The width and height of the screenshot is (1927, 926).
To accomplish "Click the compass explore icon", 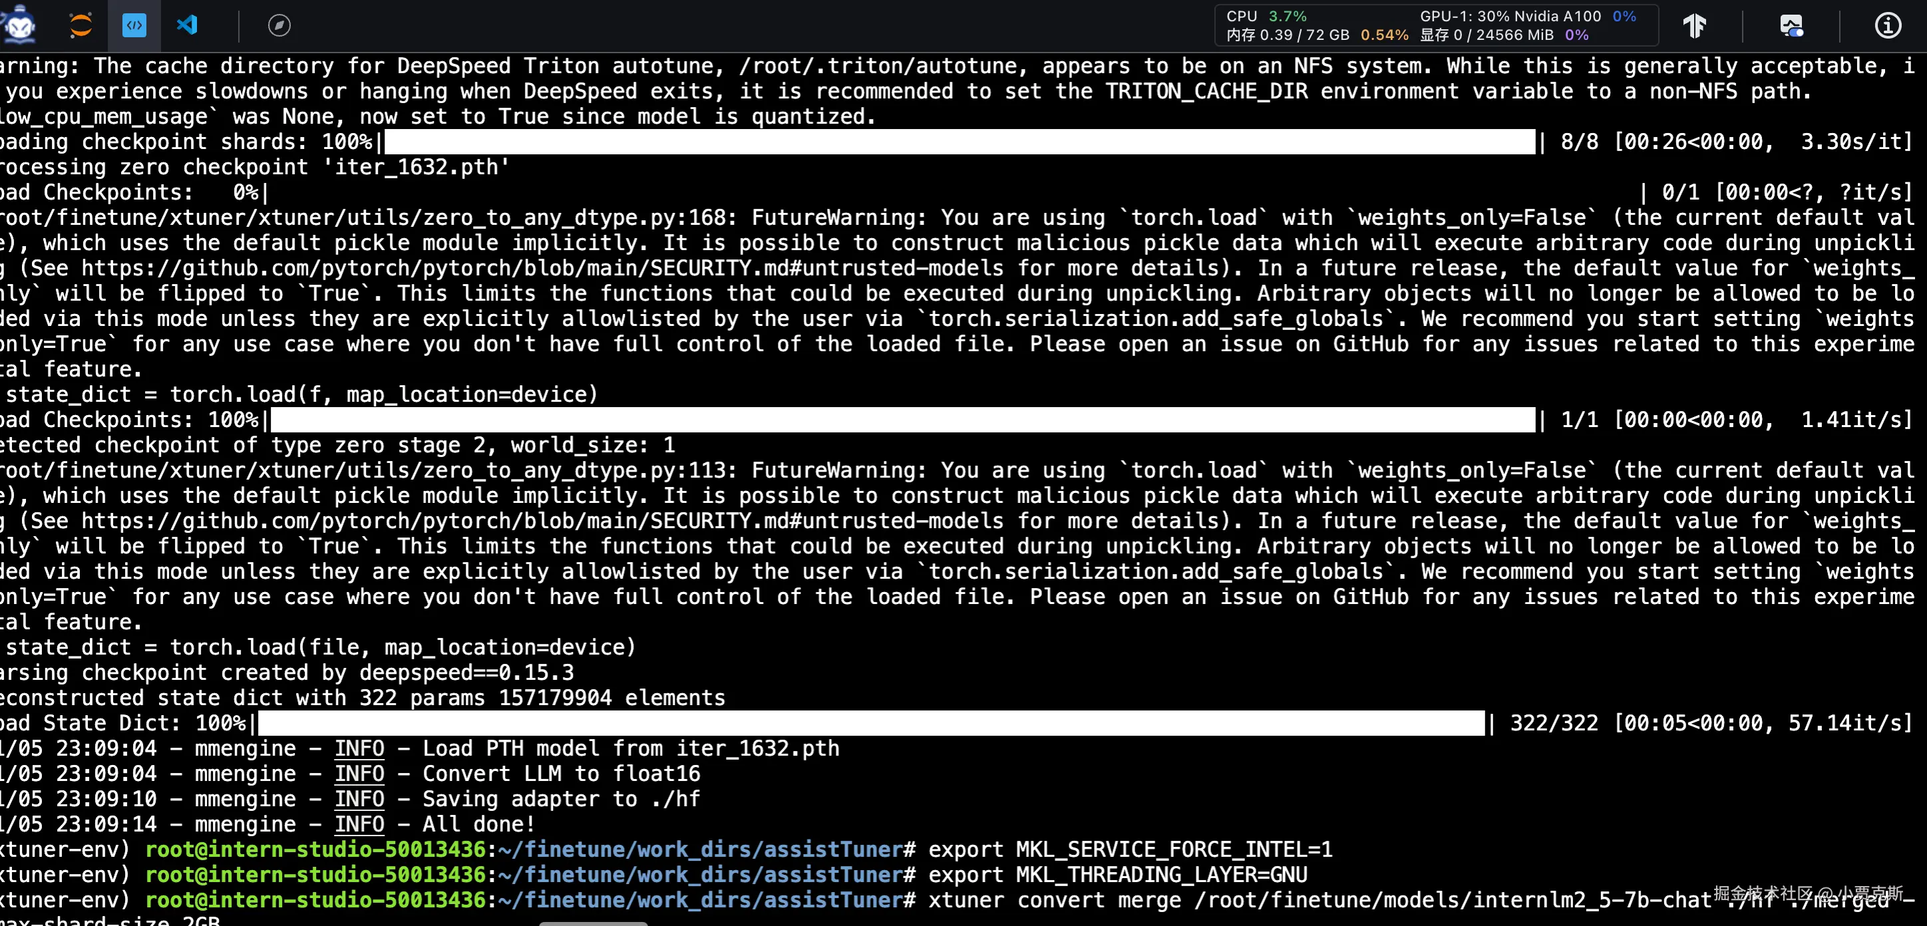I will tap(279, 25).
